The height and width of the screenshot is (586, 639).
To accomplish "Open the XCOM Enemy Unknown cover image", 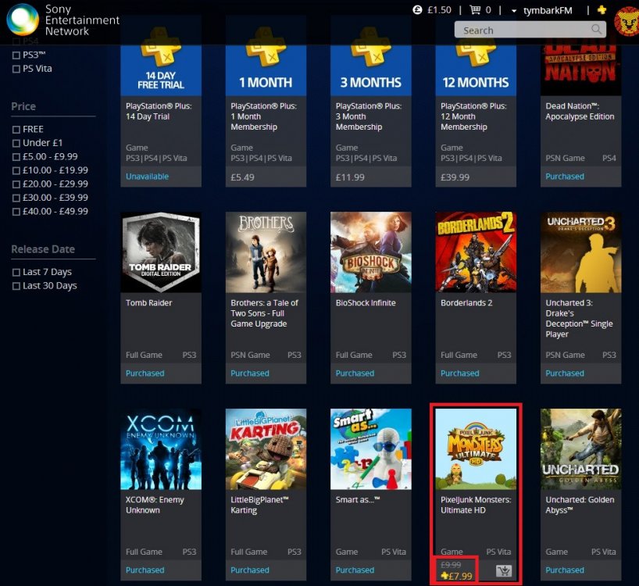I will [161, 449].
